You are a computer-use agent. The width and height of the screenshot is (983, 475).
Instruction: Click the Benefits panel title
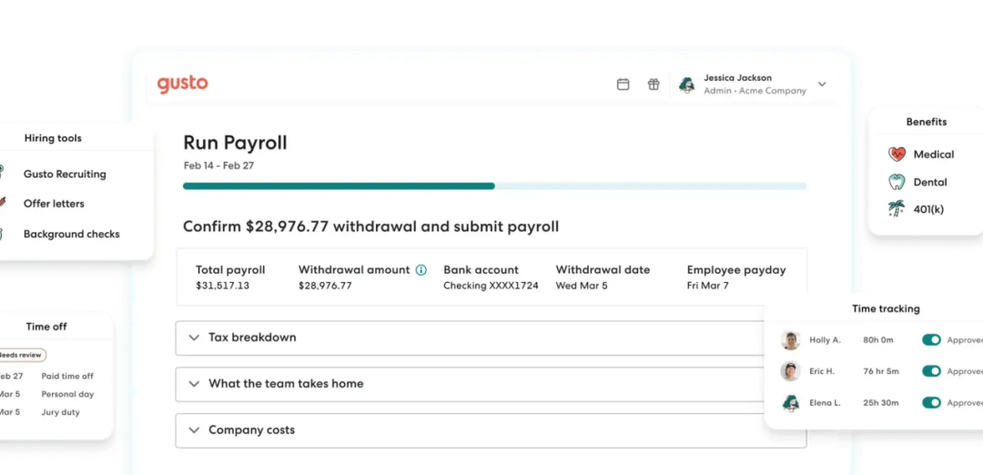coord(926,122)
